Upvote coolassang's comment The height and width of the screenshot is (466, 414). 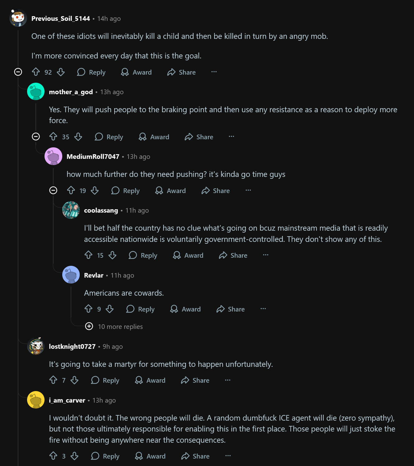coord(88,255)
